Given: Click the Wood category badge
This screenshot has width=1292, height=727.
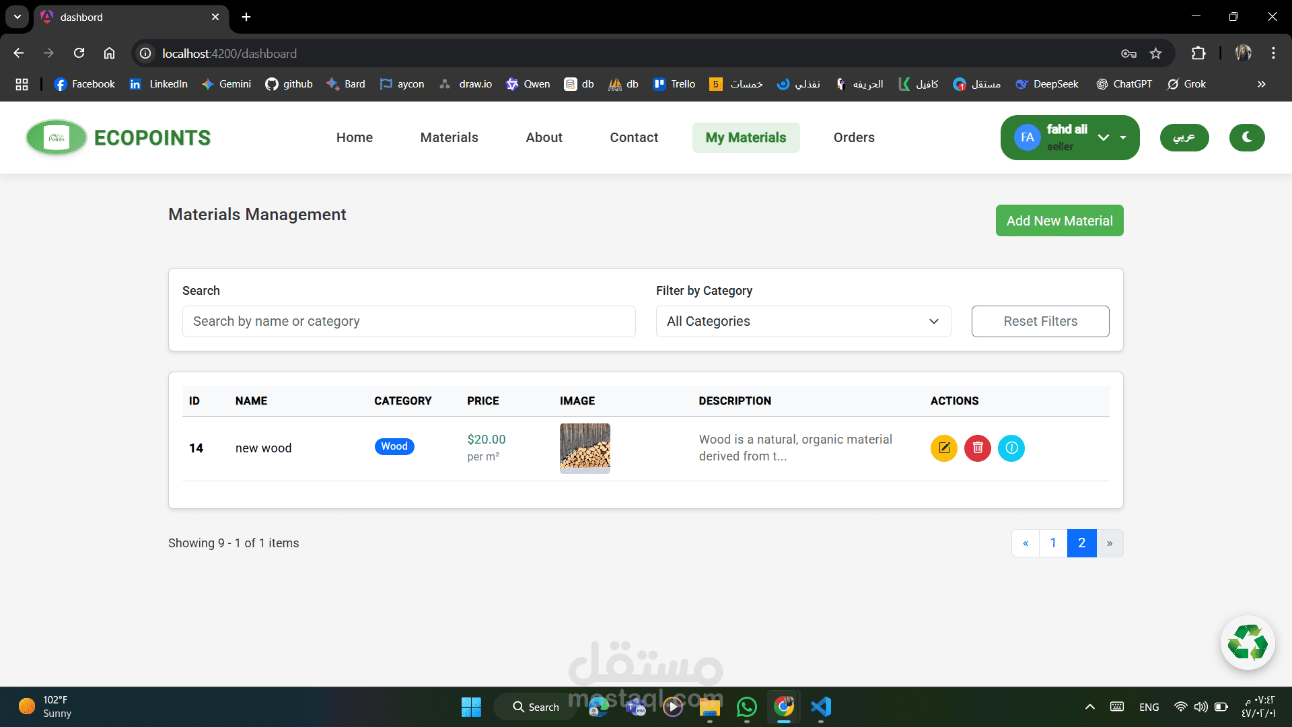Looking at the screenshot, I should (x=394, y=446).
